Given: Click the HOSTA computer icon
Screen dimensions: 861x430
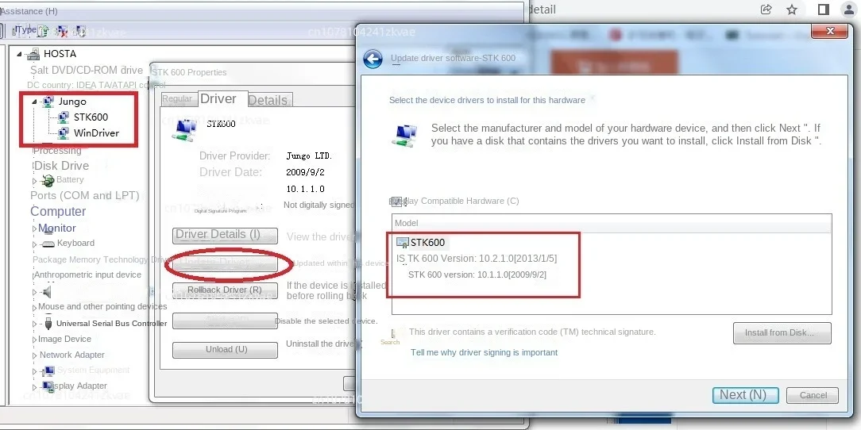Looking at the screenshot, I should point(33,54).
